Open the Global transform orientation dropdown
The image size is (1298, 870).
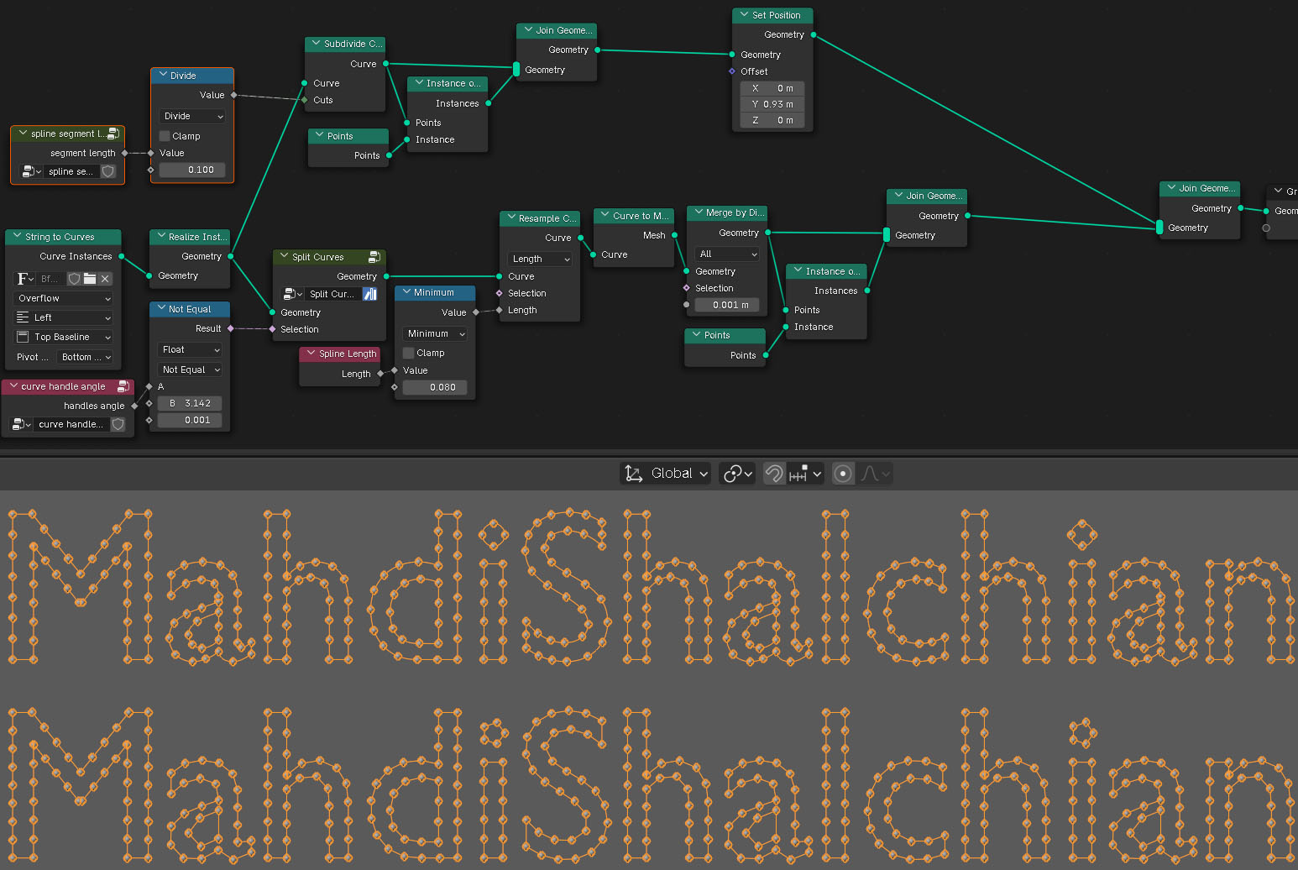coord(666,474)
